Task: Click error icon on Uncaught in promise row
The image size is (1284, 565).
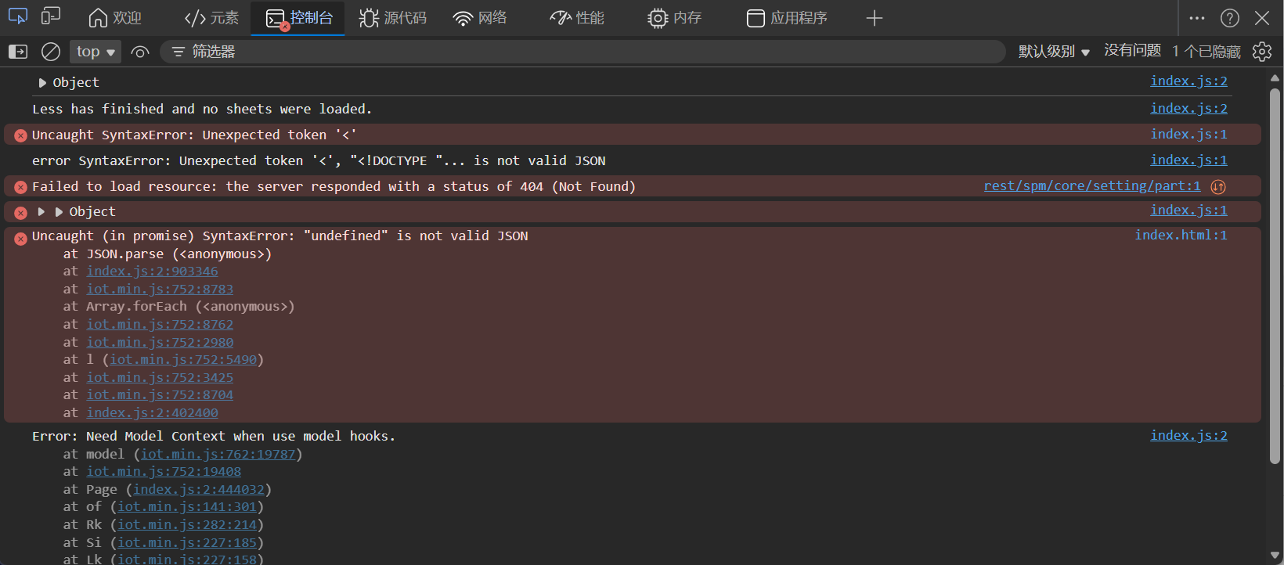Action: (20, 239)
